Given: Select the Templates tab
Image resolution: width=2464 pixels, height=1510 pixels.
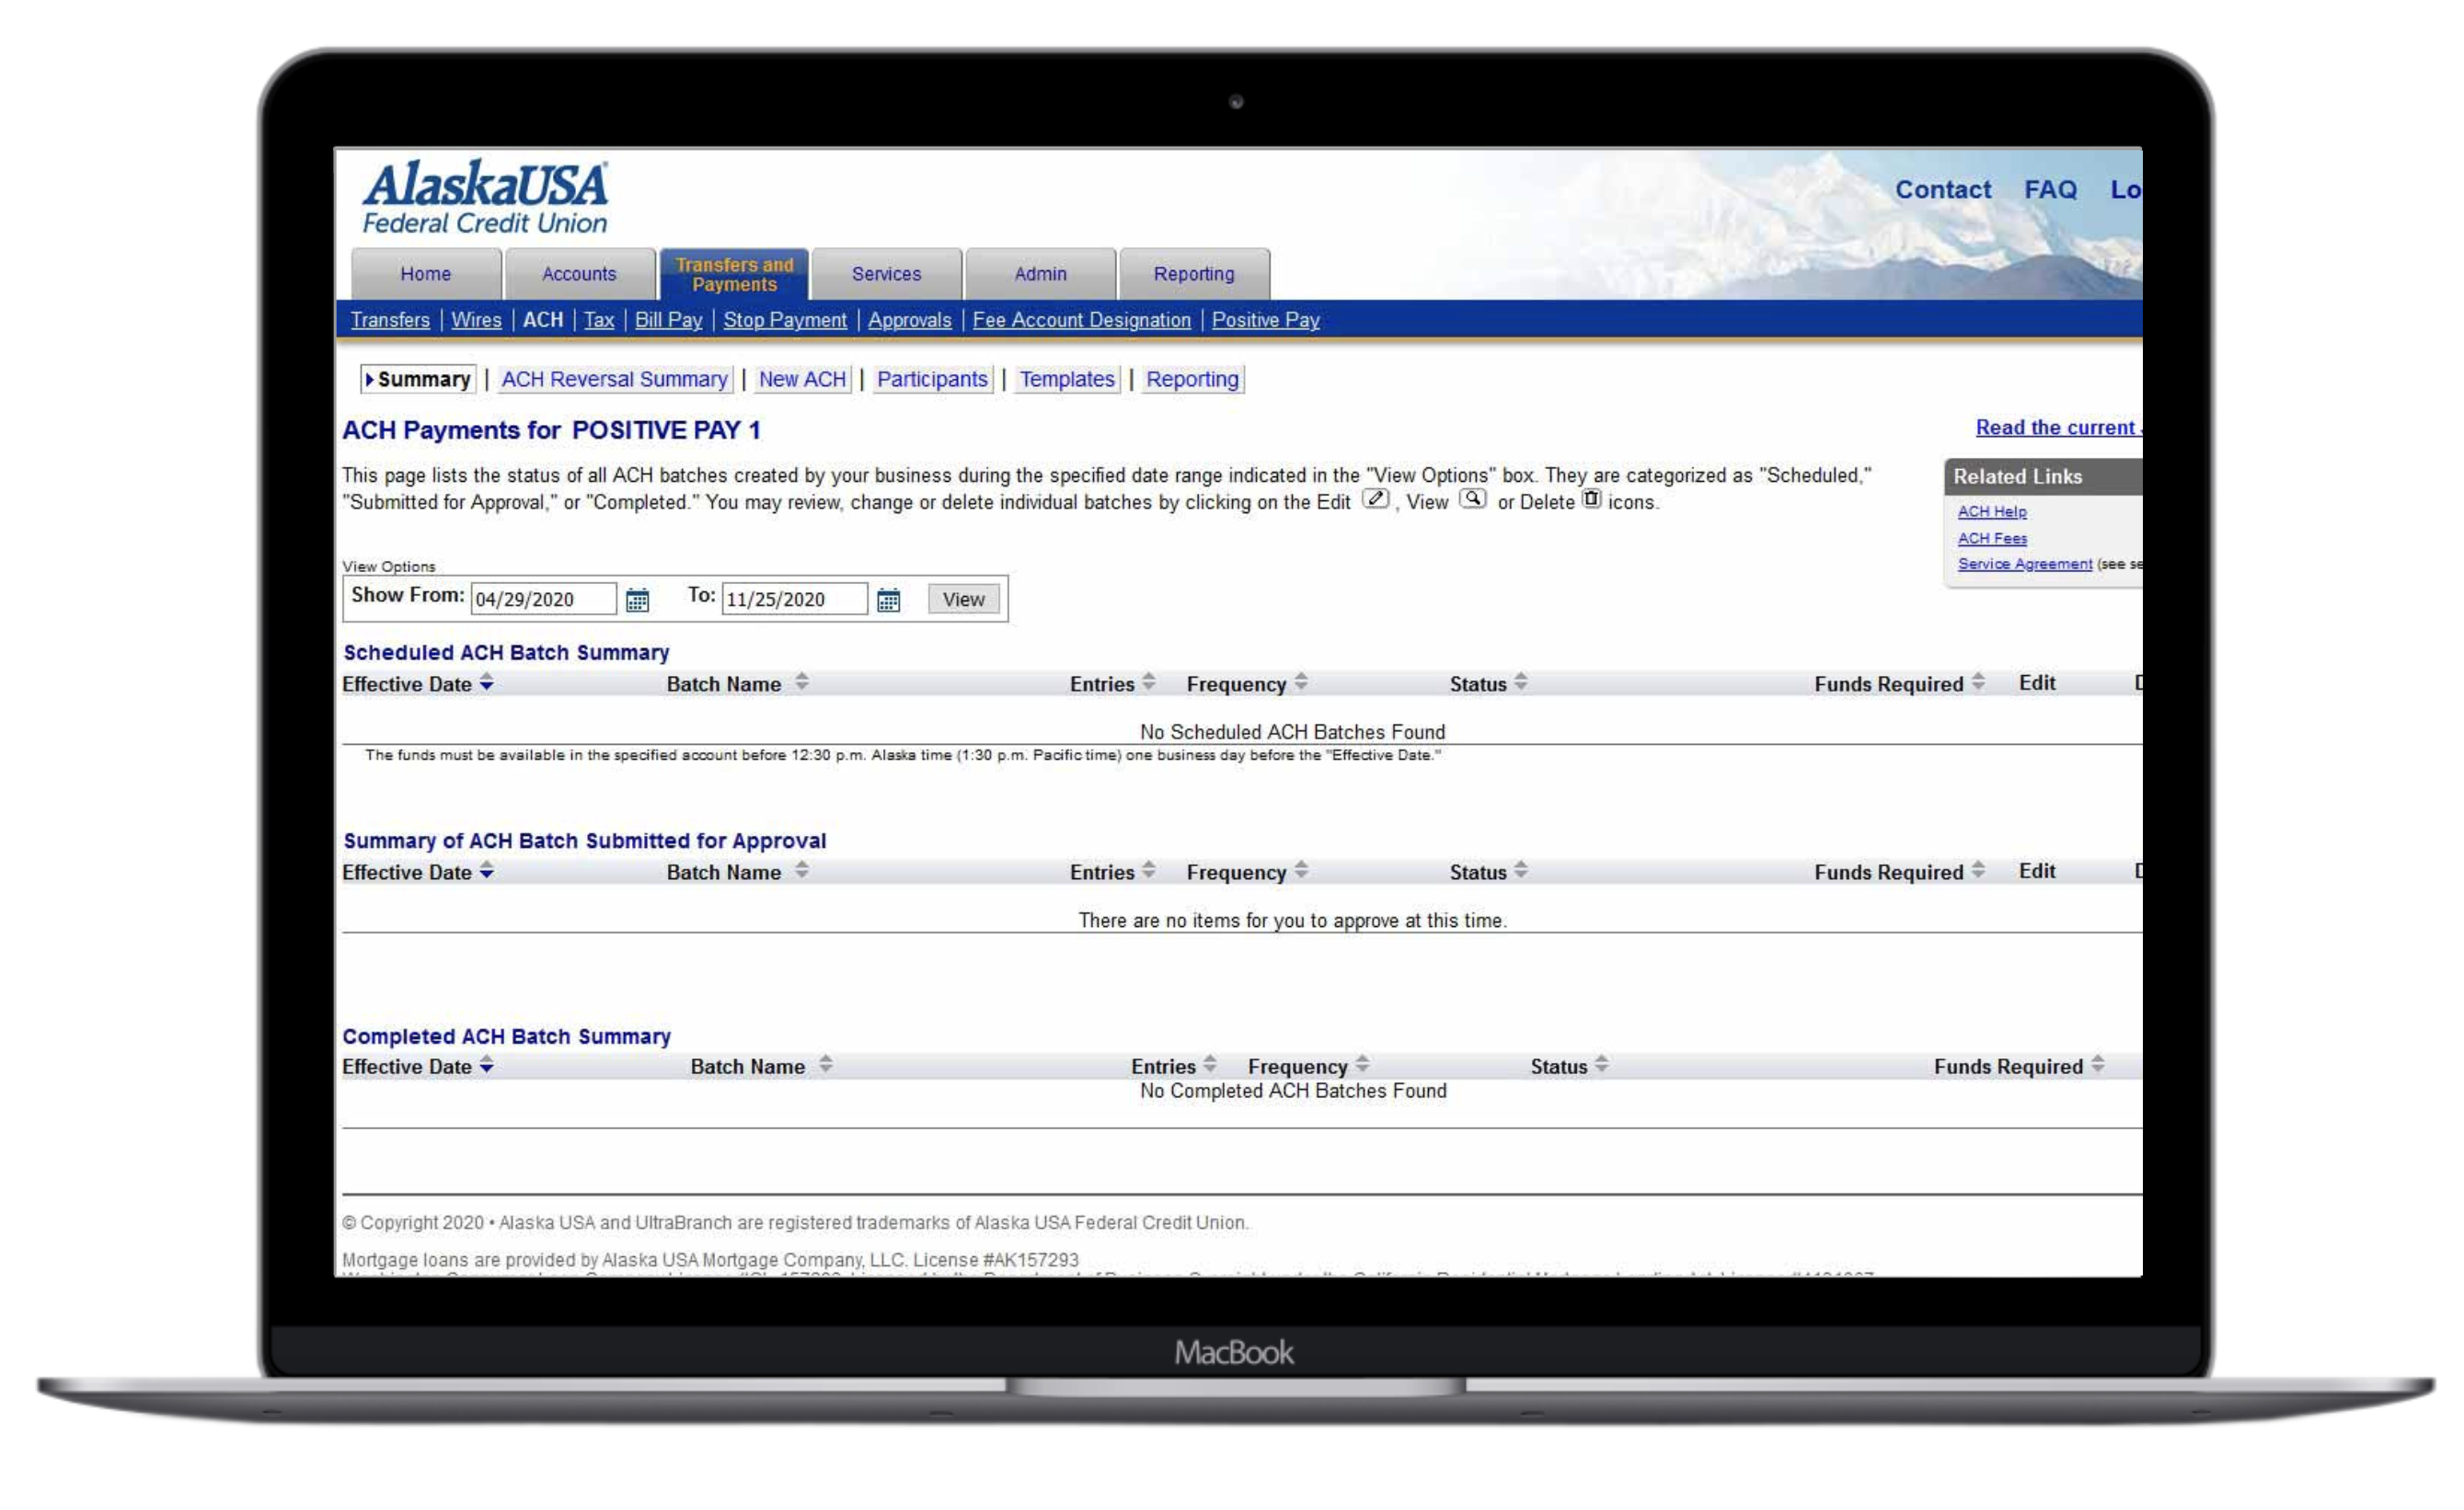Looking at the screenshot, I should 1066,379.
